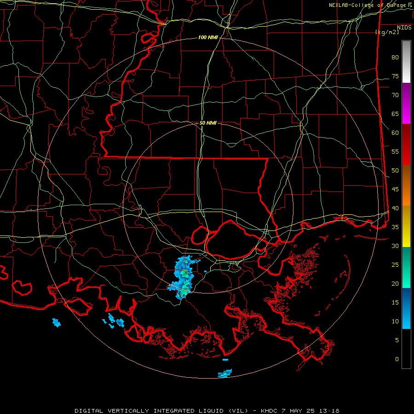Click the red segment of the color bar
Viewport: 414px width, 414px height.
click(x=406, y=144)
